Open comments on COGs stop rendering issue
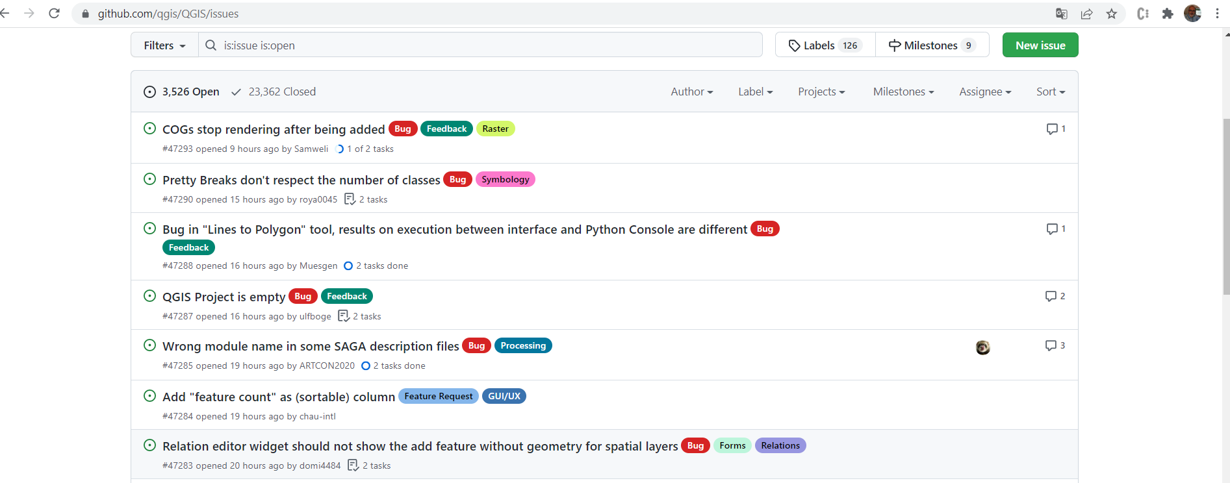 click(x=1056, y=129)
